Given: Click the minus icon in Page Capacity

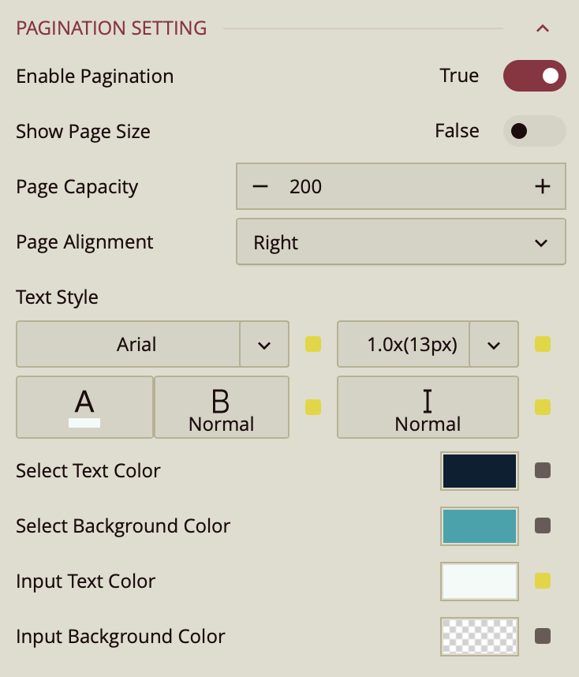Looking at the screenshot, I should tap(260, 187).
